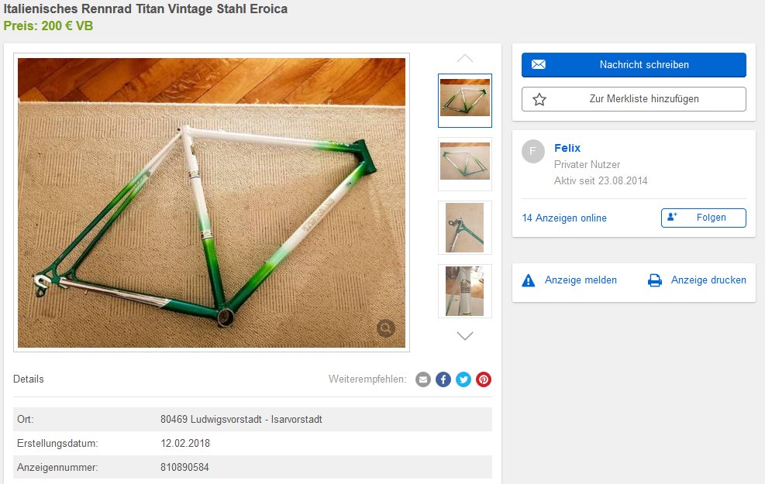Image resolution: width=765 pixels, height=484 pixels.
Task: Click the magnifier zoom icon on photo
Action: pyautogui.click(x=386, y=328)
